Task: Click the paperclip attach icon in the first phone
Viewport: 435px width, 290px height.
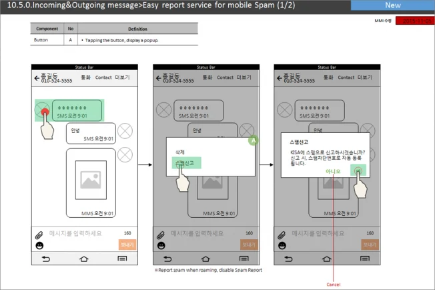Action: (x=39, y=235)
